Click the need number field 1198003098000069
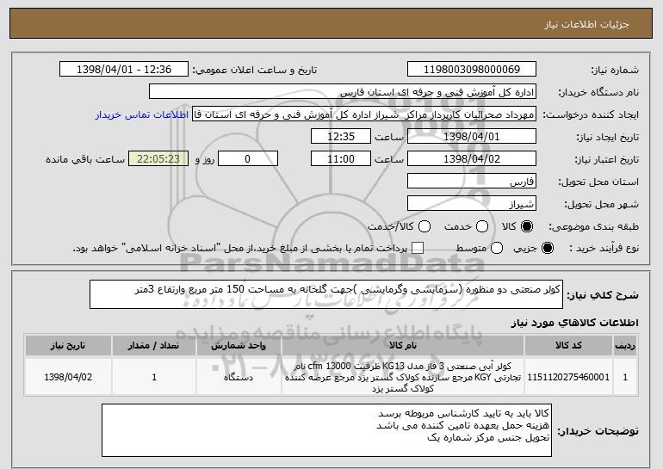The height and width of the screenshot is (469, 663). [472, 70]
